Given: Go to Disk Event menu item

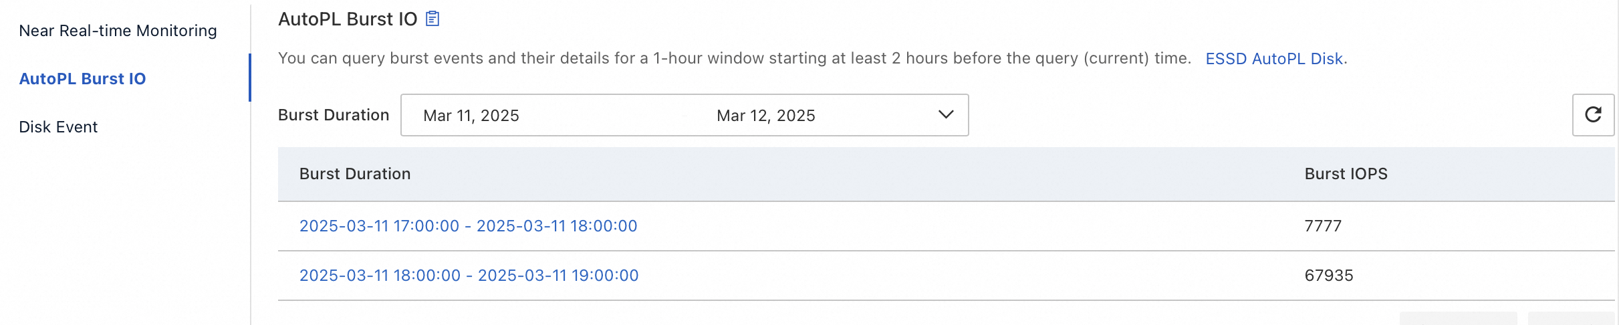Looking at the screenshot, I should [x=58, y=127].
